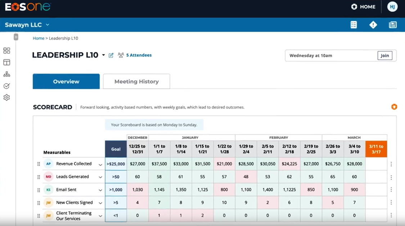Open the org chart icon in sidebar

pos(7,74)
